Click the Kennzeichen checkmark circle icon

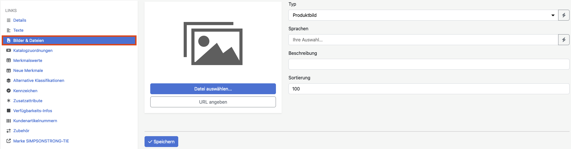click(x=9, y=91)
